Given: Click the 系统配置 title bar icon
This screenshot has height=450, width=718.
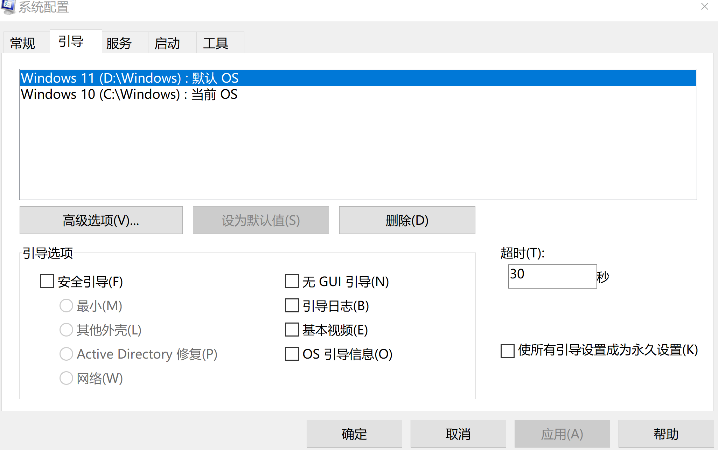Looking at the screenshot, I should coord(8,7).
